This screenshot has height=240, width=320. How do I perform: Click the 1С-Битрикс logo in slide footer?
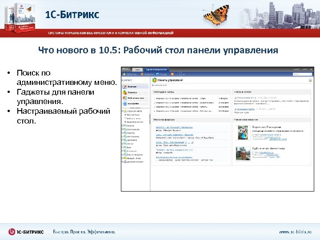(26, 232)
